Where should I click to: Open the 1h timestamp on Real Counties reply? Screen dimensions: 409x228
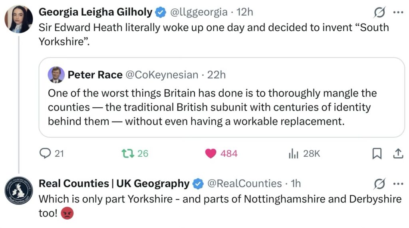point(296,183)
